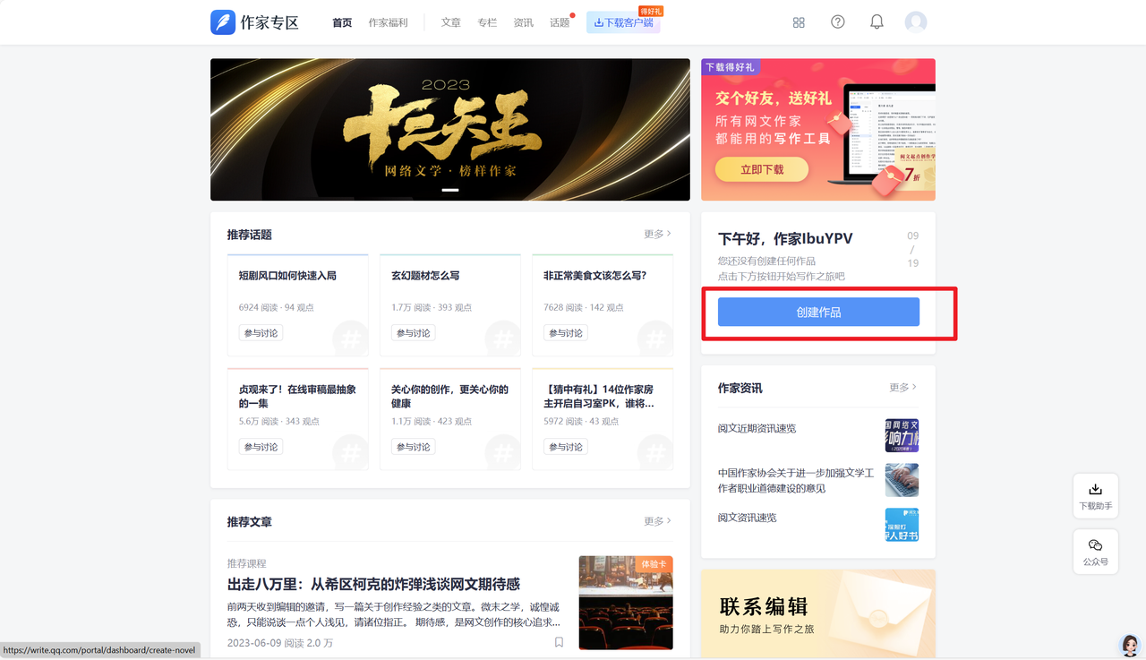Click the user avatar icon
Viewport: 1146px width, 660px height.
(x=915, y=22)
